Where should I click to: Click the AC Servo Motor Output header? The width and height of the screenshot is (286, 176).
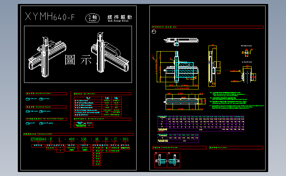coord(46,119)
